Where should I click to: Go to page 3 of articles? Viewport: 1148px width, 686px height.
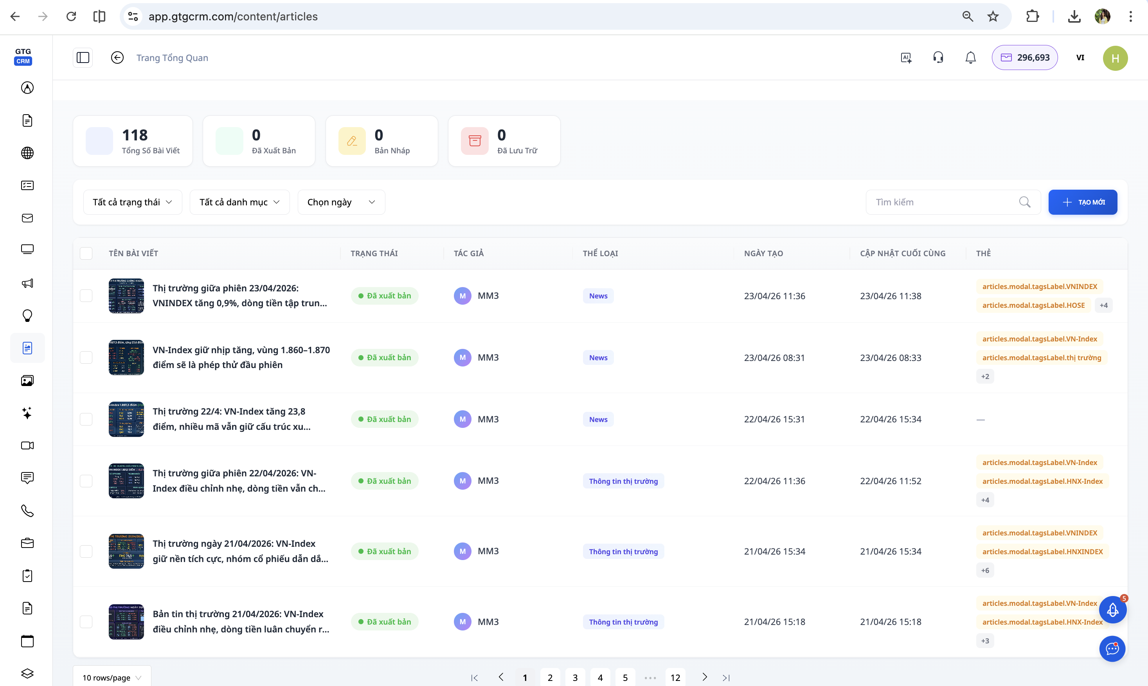pyautogui.click(x=575, y=677)
